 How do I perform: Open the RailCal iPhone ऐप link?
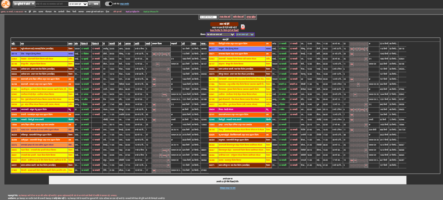coord(151,11)
